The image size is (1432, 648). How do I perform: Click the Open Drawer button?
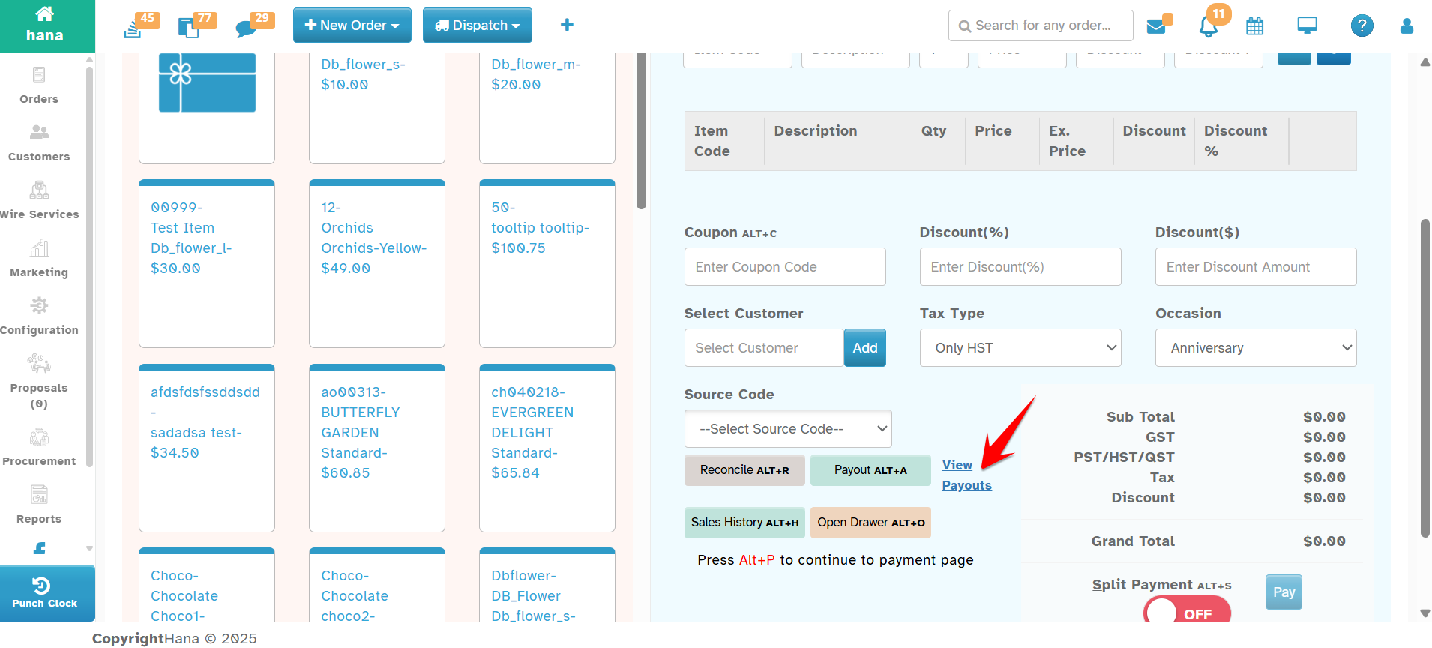click(870, 523)
